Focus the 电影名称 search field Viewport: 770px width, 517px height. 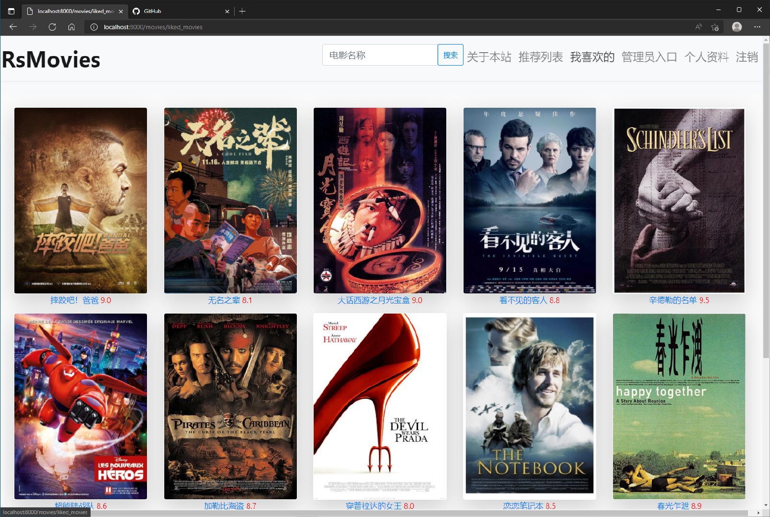coord(380,55)
